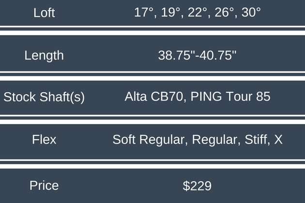Choose the Stiff flex option

255,140
